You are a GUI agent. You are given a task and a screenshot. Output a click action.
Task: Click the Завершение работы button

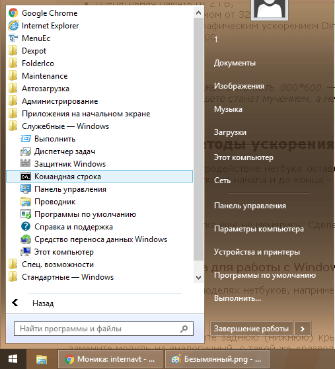coord(251,329)
